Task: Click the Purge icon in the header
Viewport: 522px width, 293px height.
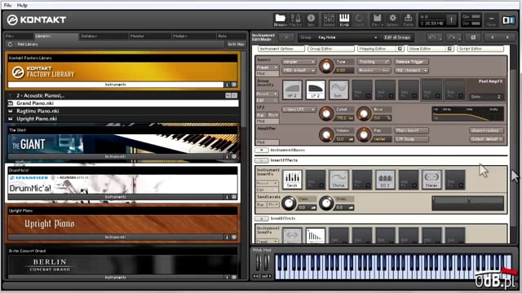Action: point(409,20)
